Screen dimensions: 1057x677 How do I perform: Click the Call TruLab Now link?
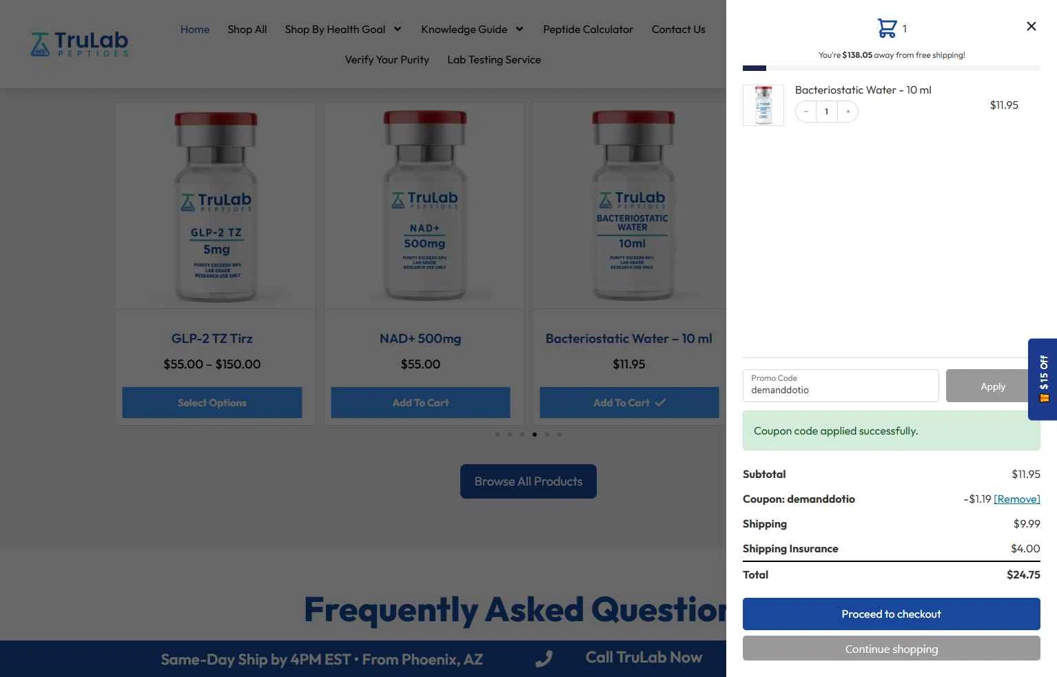click(644, 658)
